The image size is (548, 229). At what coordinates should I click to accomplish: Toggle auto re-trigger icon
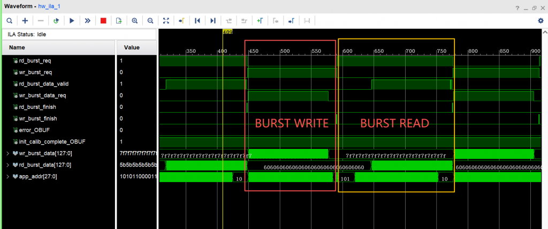coord(56,21)
